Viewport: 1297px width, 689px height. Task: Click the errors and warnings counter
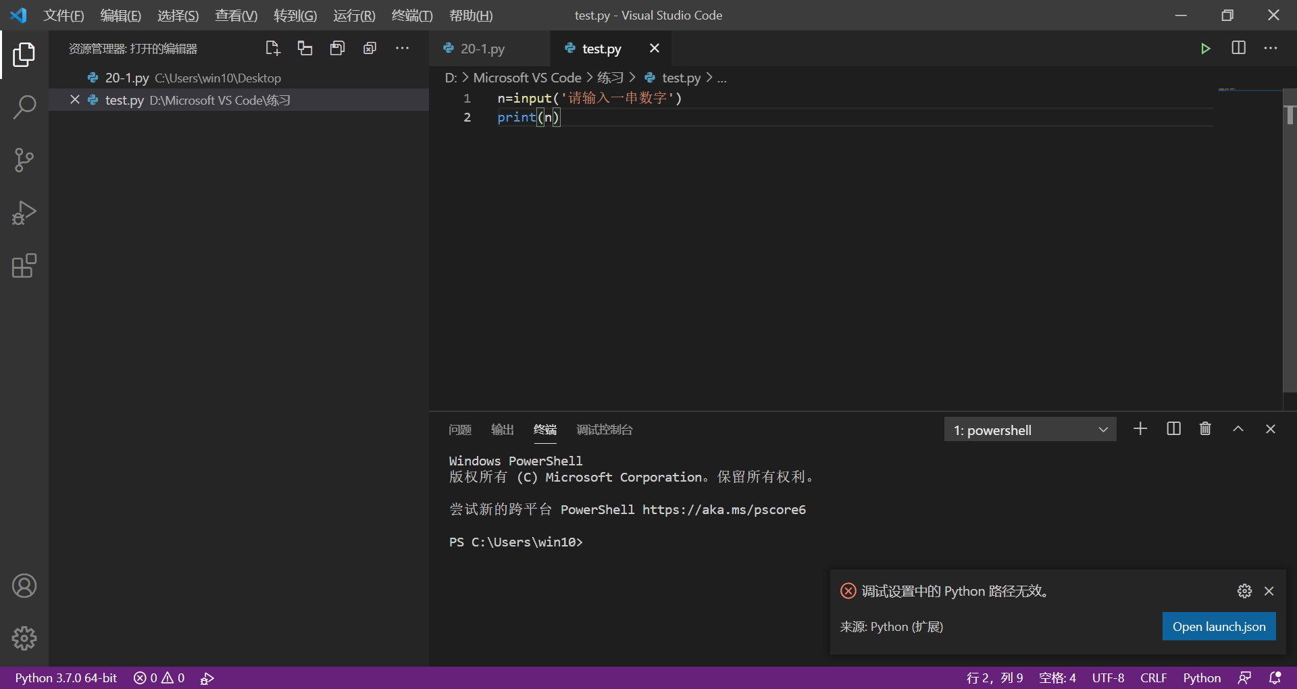pos(159,678)
